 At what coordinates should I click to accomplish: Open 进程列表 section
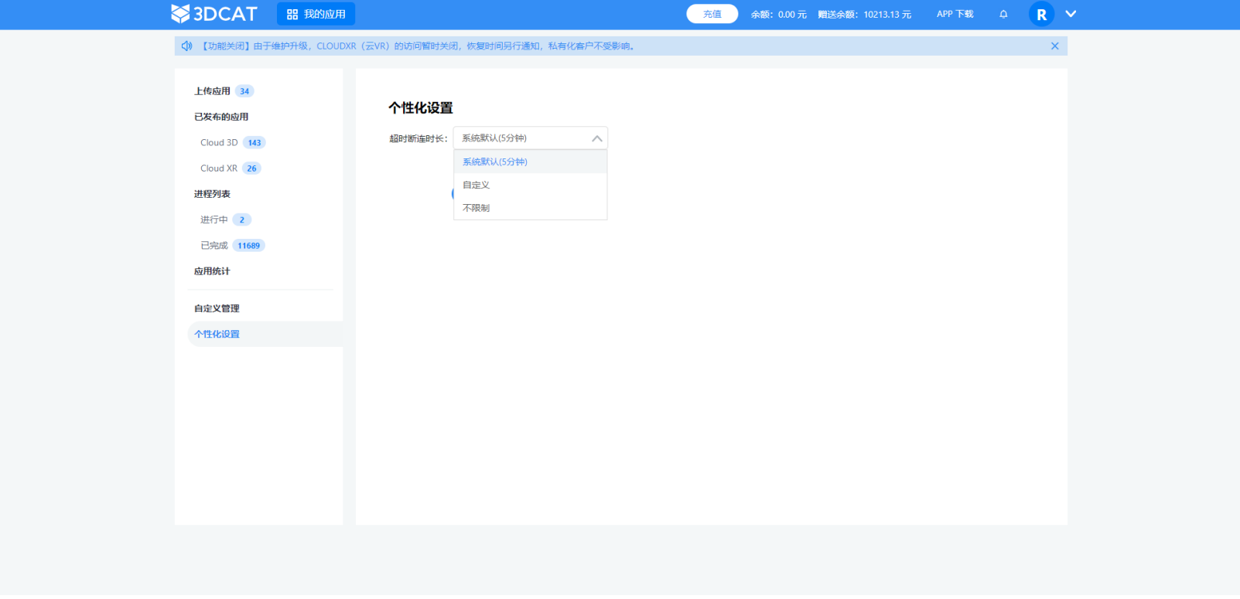[212, 194]
